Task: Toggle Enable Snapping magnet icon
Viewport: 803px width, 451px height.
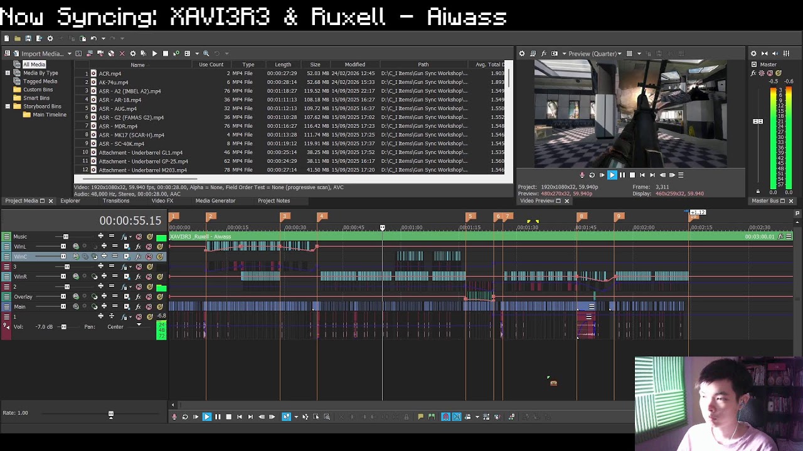Action: click(445, 417)
